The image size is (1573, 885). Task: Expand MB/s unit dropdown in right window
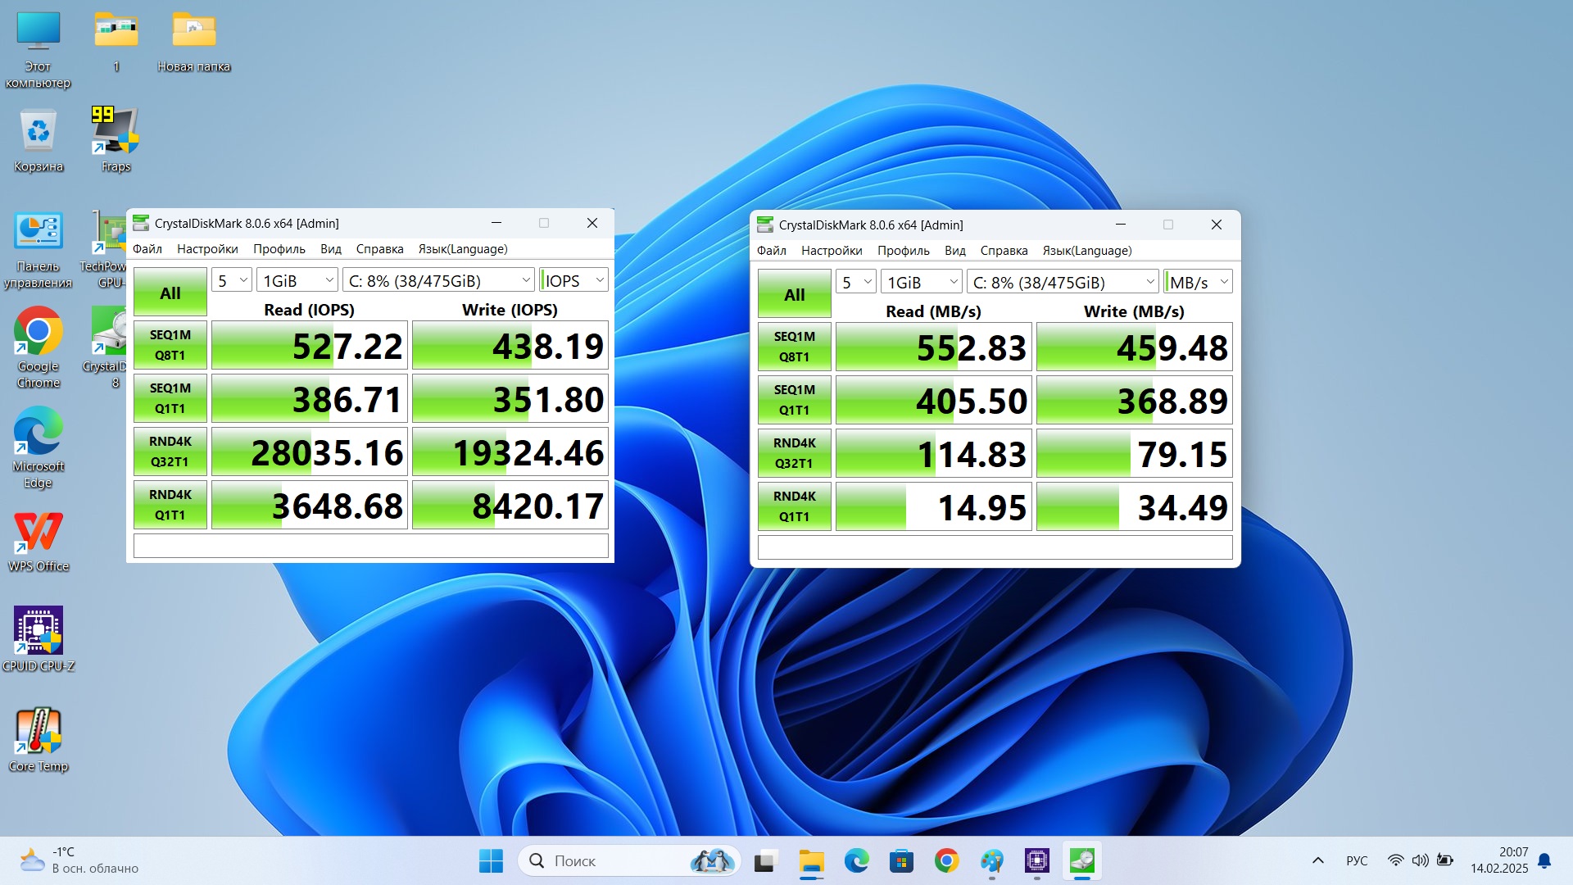pyautogui.click(x=1198, y=282)
